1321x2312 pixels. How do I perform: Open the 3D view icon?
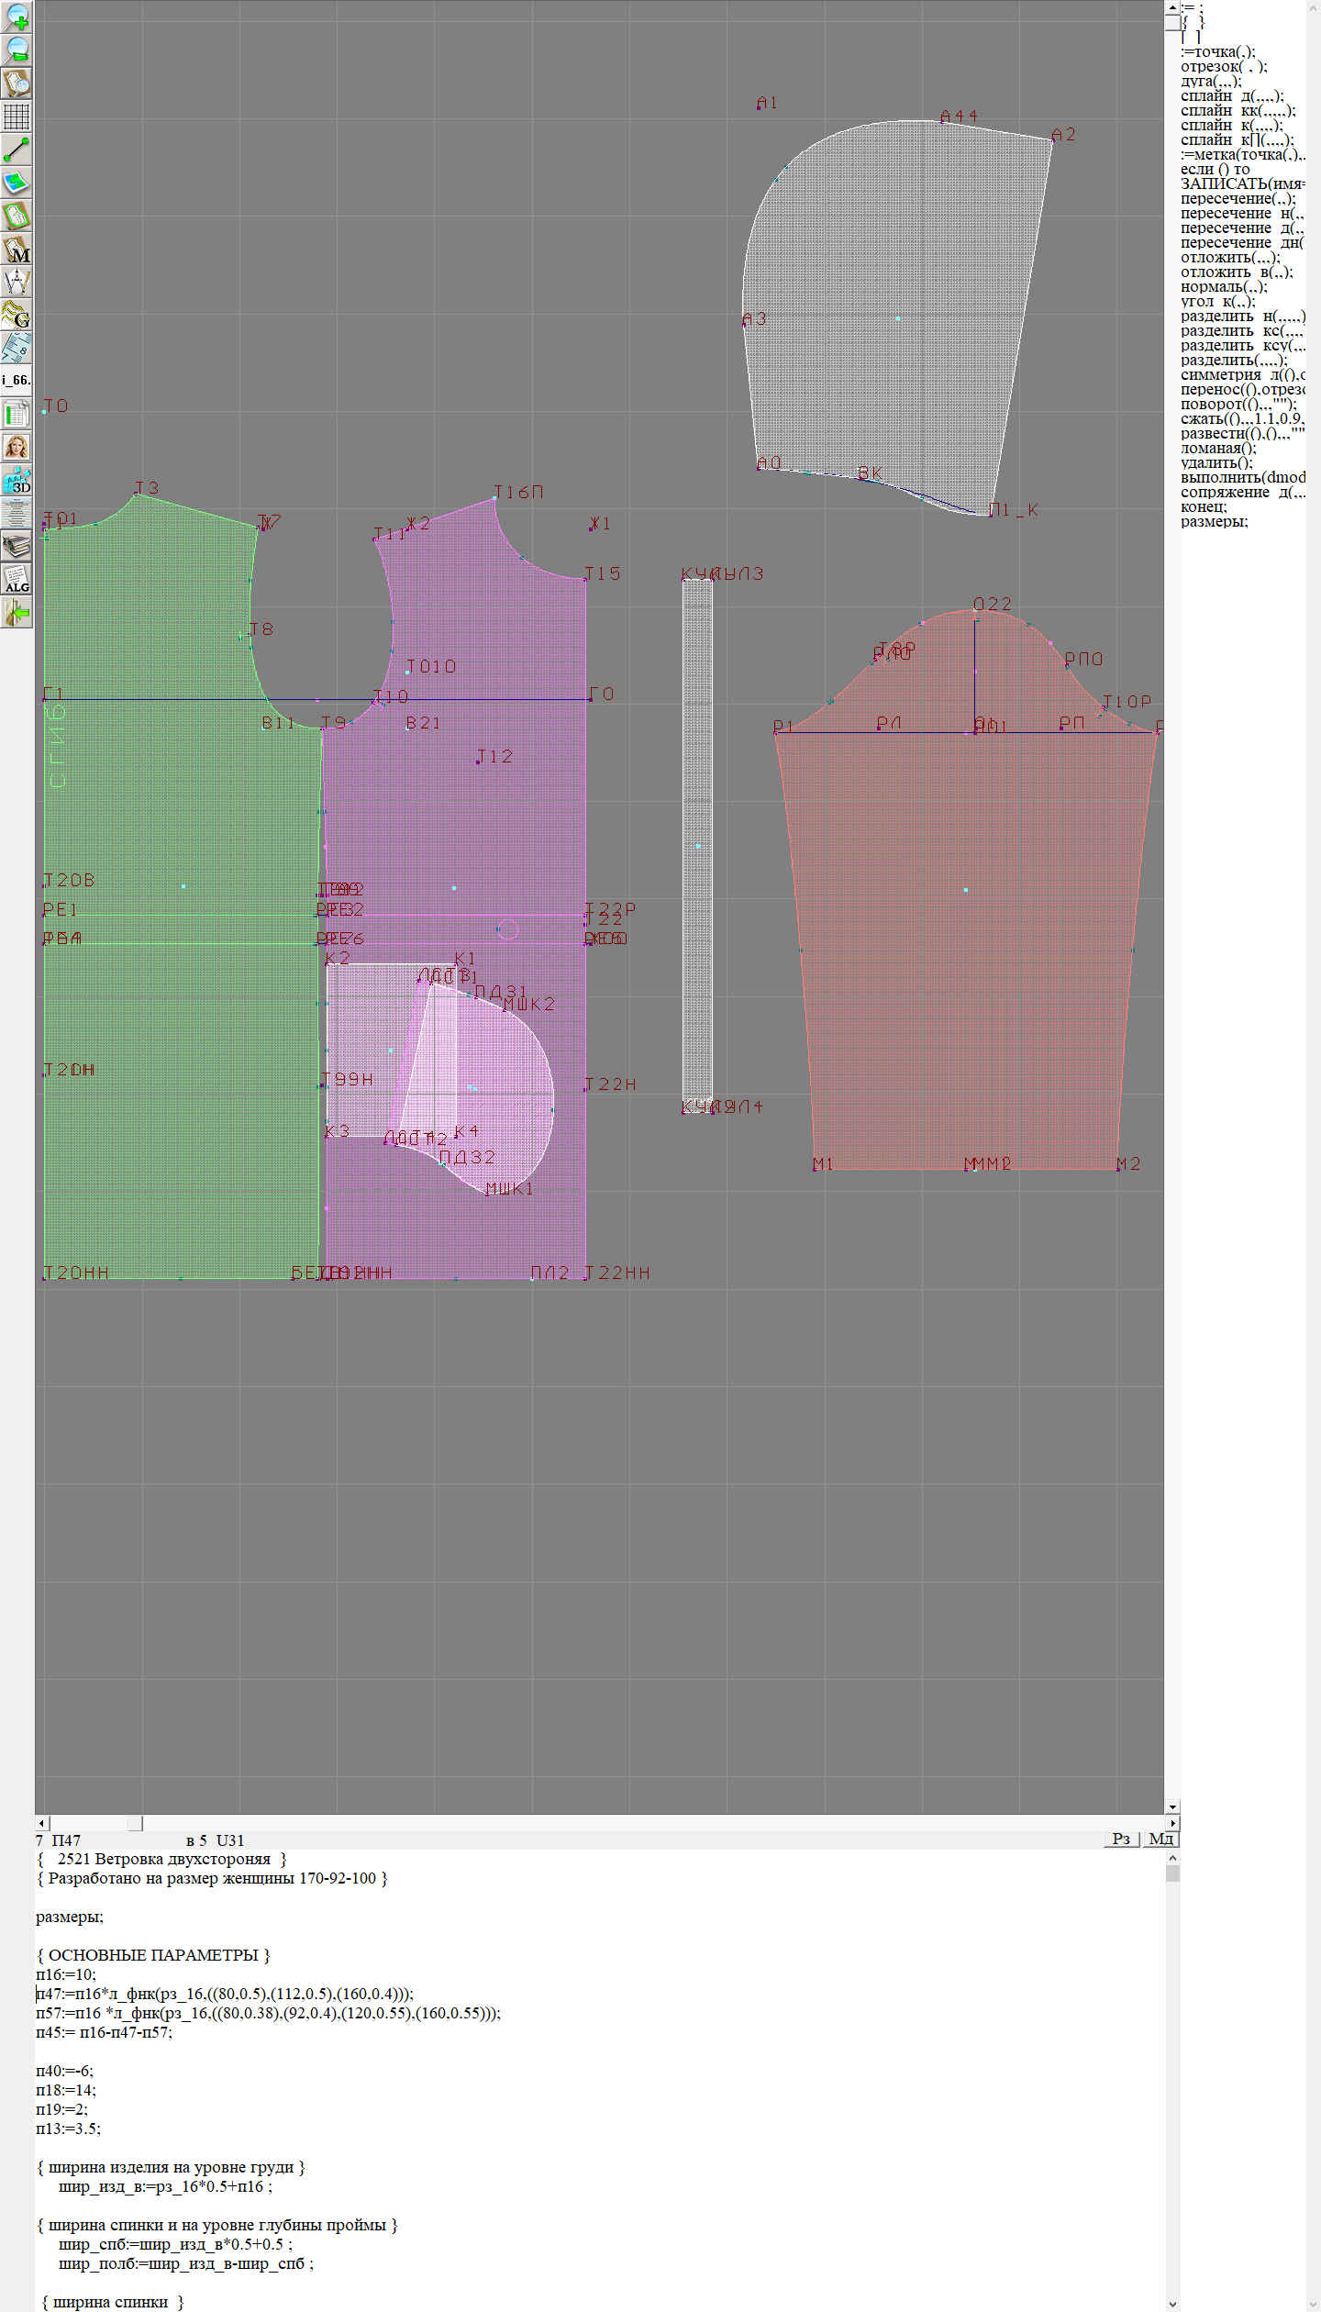pyautogui.click(x=17, y=481)
